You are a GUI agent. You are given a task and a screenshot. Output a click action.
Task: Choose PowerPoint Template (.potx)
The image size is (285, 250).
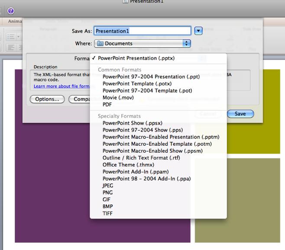(x=158, y=84)
